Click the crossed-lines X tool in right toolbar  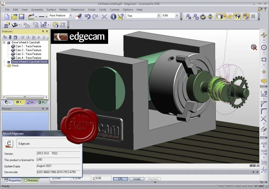(264, 119)
